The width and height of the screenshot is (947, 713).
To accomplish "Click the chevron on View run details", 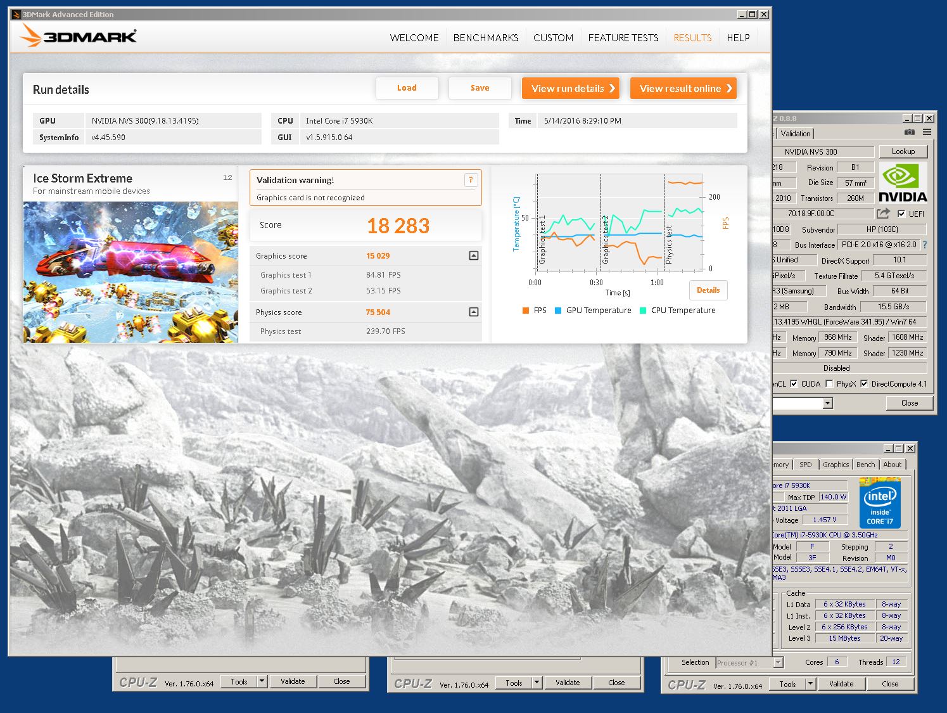I will pos(612,89).
